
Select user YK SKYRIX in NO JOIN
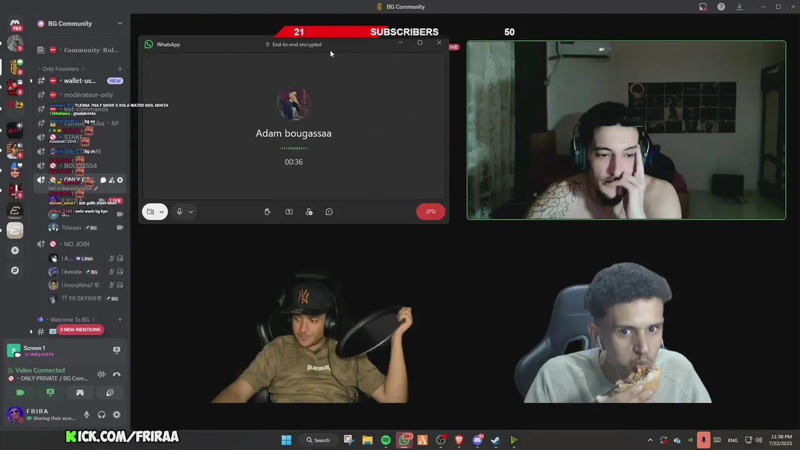click(86, 299)
